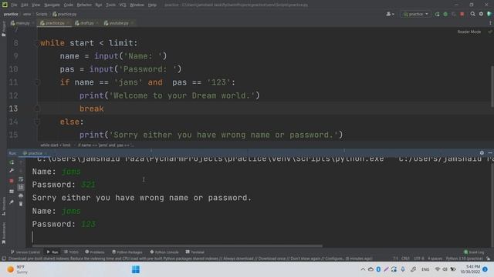Open Run panel settings gear

pos(482,152)
